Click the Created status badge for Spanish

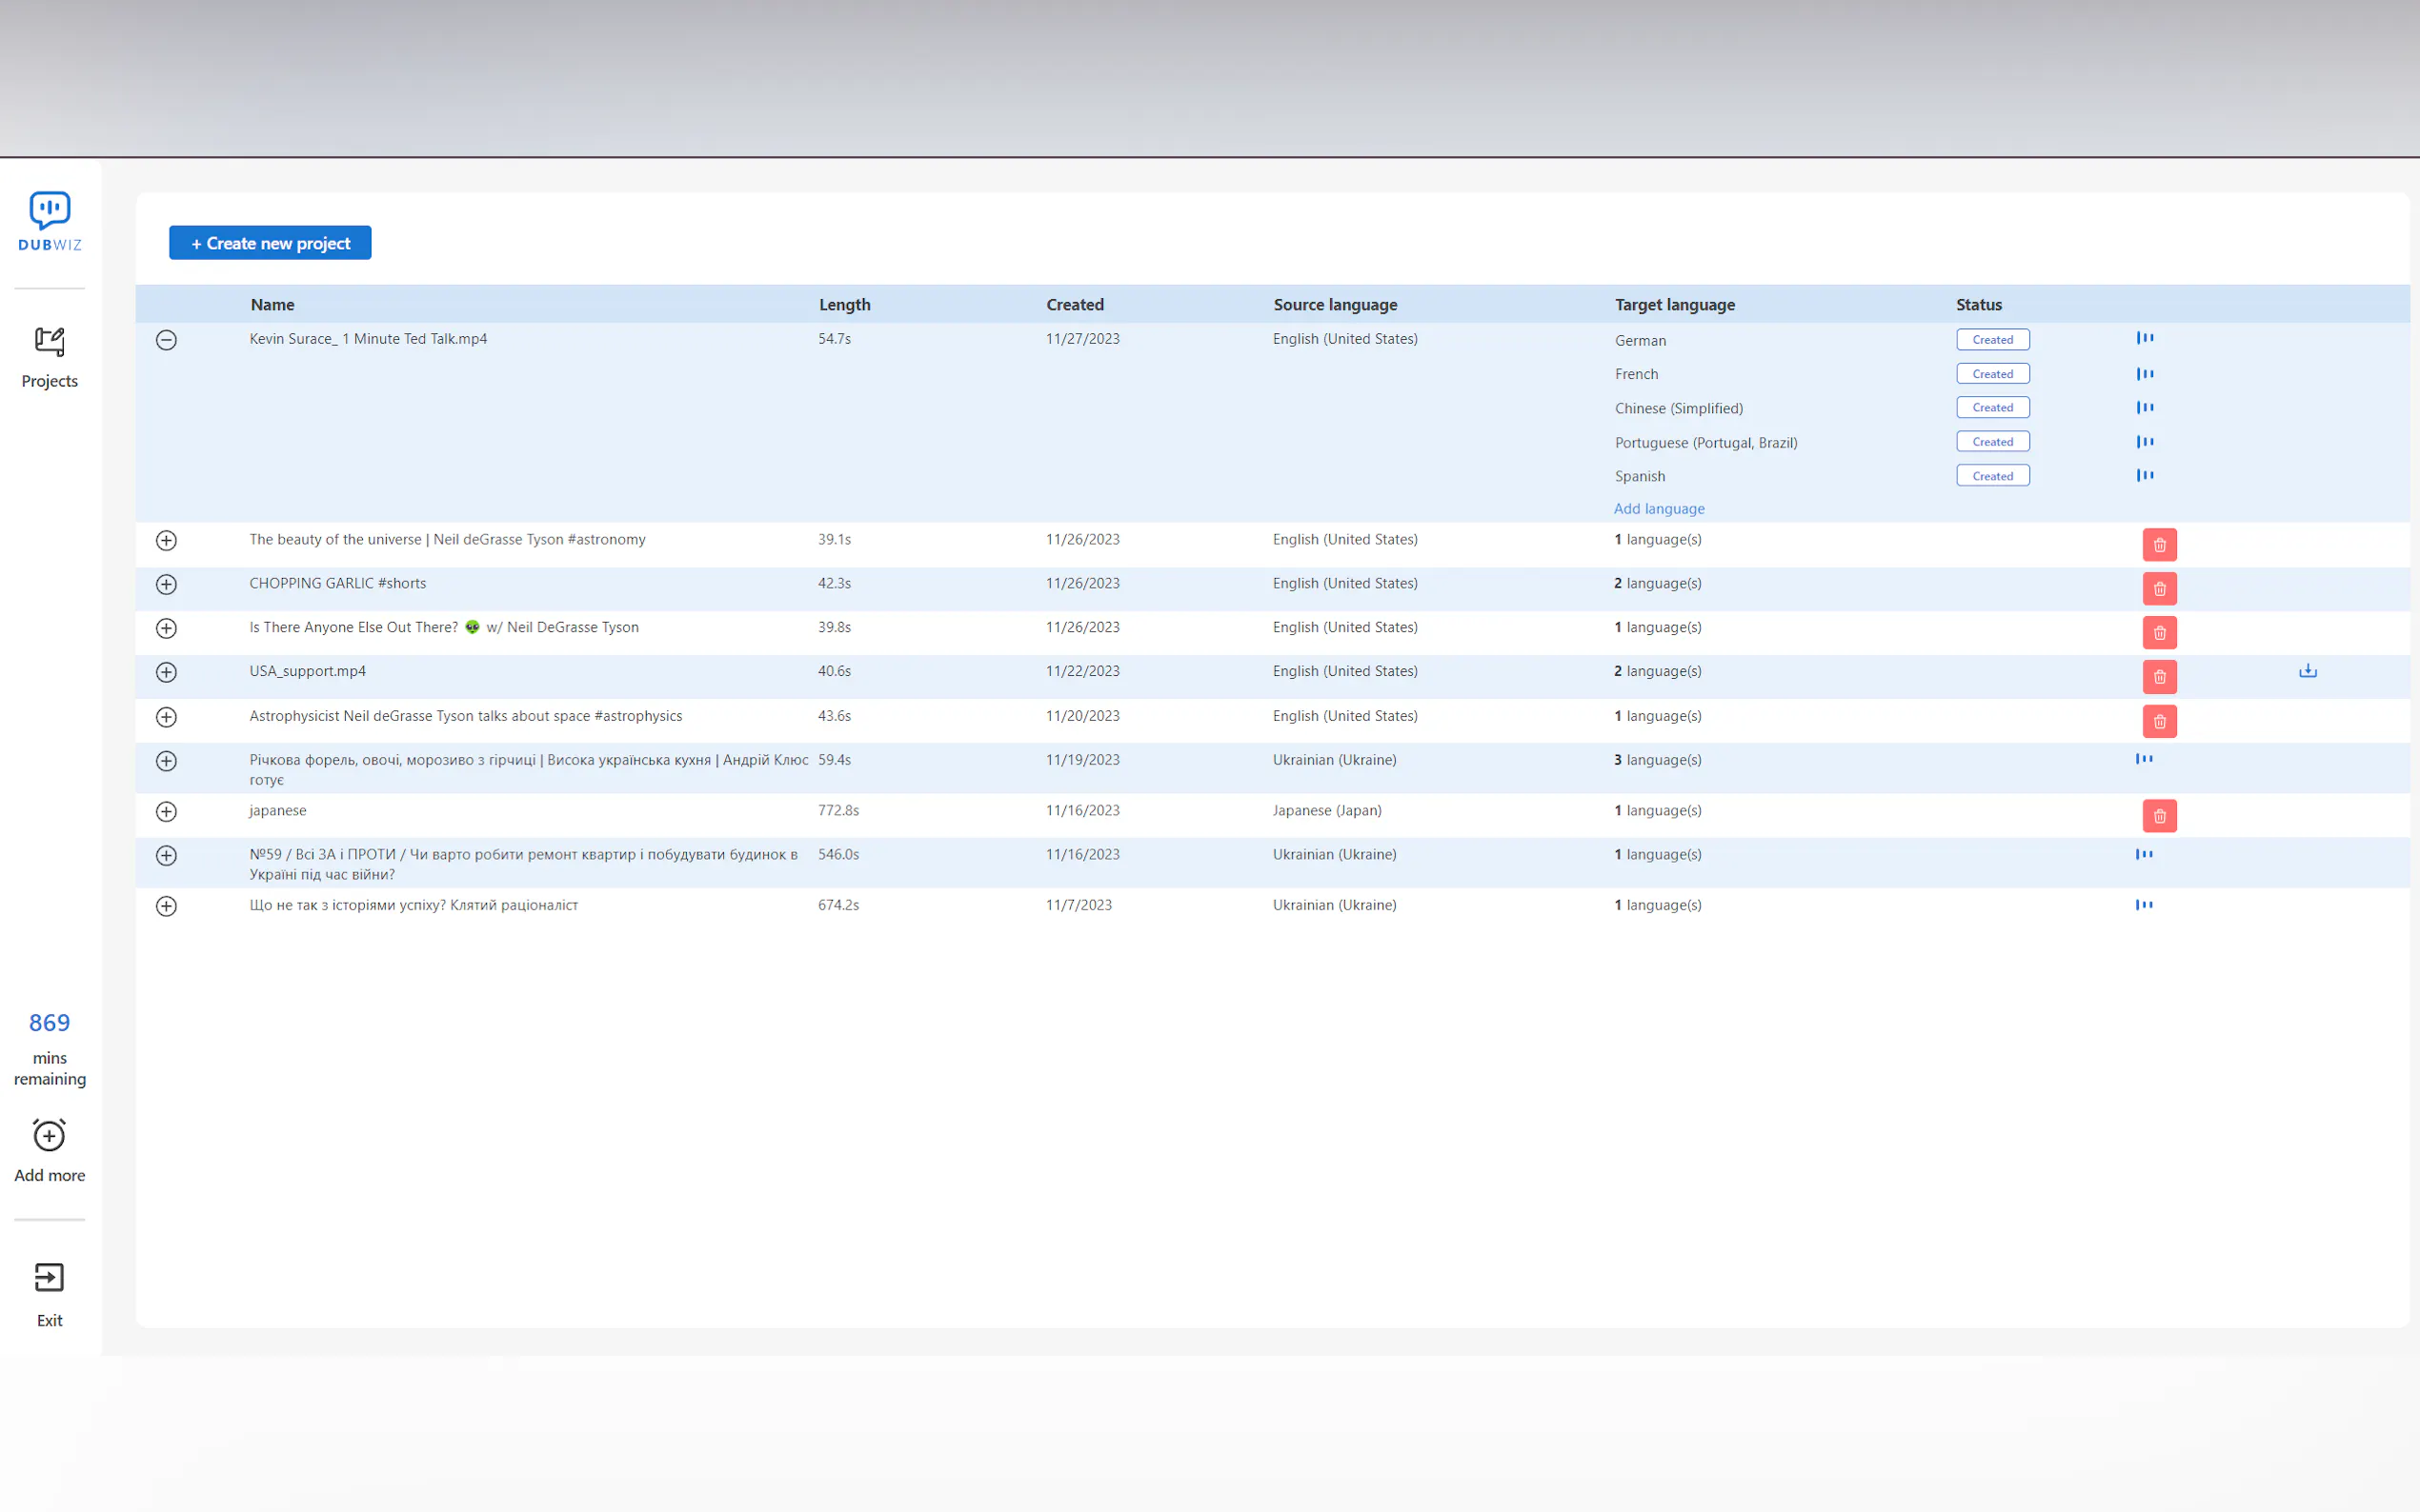1992,476
